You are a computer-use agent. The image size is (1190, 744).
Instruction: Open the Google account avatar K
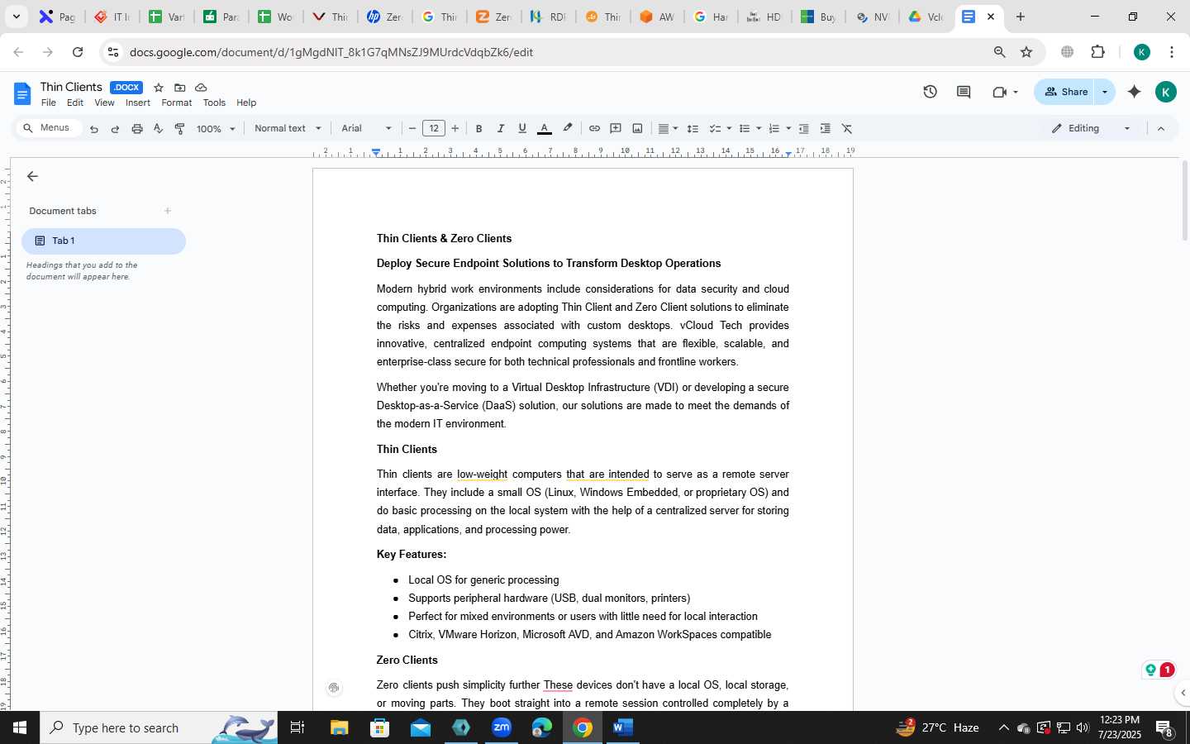(1166, 92)
